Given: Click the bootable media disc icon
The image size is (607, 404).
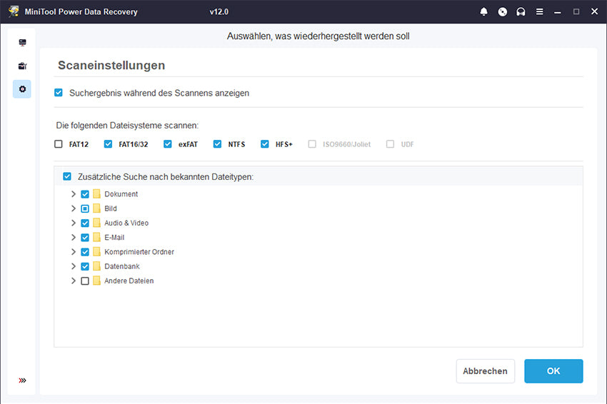Looking at the screenshot, I should (503, 12).
